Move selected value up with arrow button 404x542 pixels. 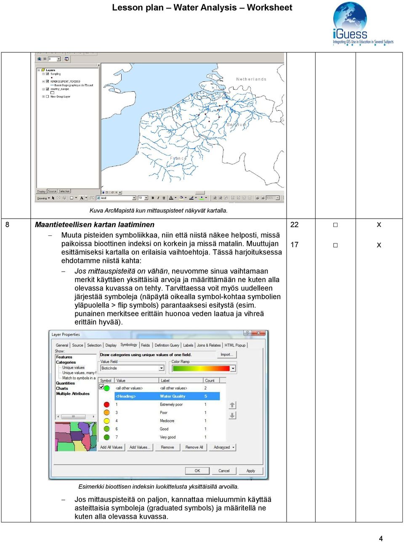coord(232,405)
